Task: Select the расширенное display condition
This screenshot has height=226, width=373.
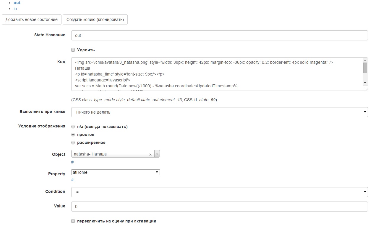Action: pos(73,143)
